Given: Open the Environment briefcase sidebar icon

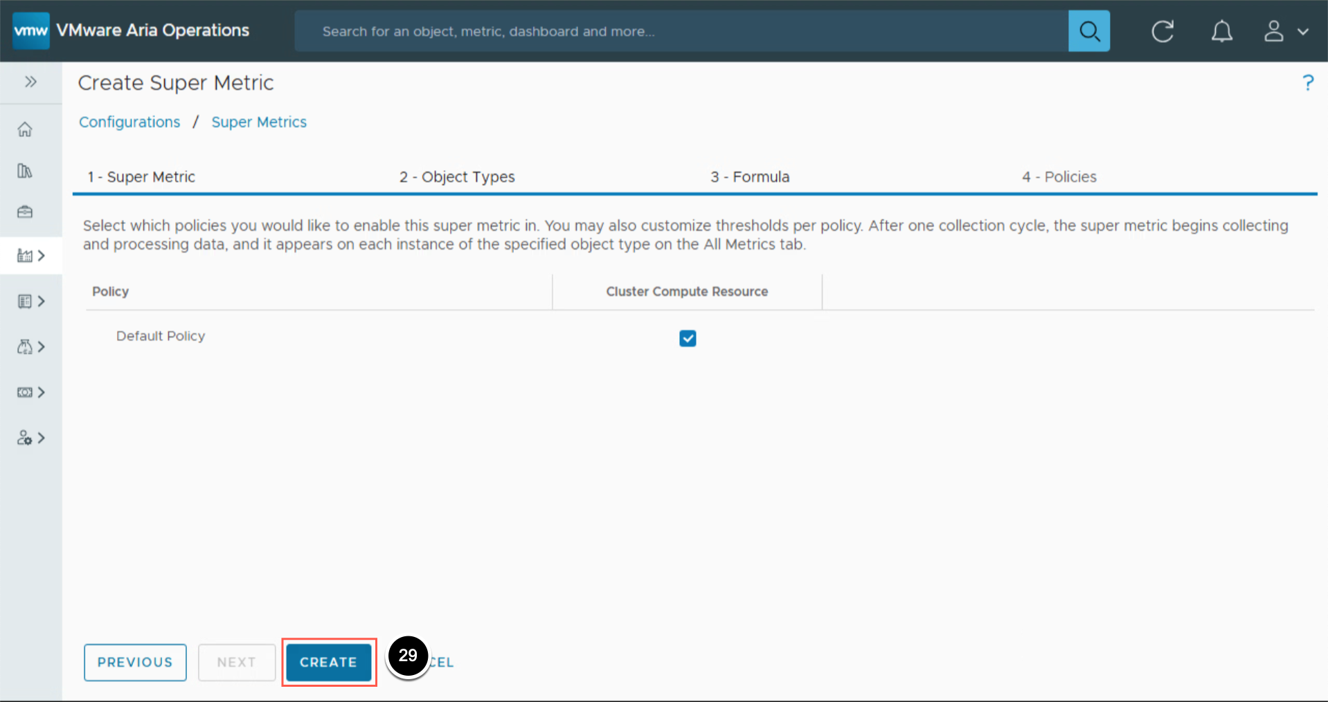Looking at the screenshot, I should 25,212.
